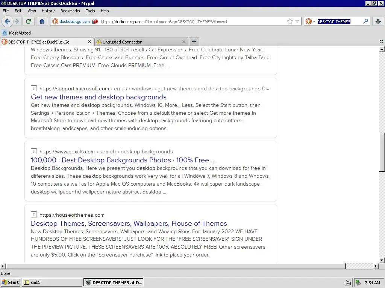Open the Bookmarks menu

tap(70, 11)
